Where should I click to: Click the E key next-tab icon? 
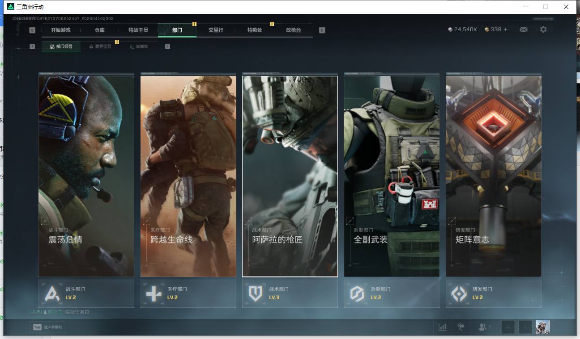pyautogui.click(x=322, y=30)
